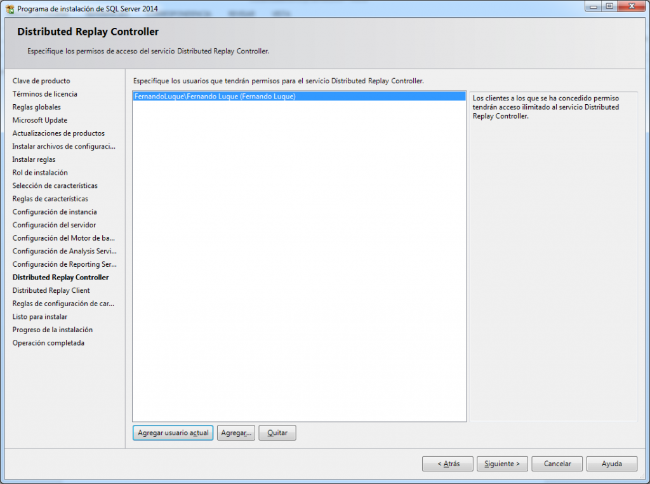Click the SQL Server setup title bar icon
This screenshot has height=484, width=650.
tap(10, 9)
